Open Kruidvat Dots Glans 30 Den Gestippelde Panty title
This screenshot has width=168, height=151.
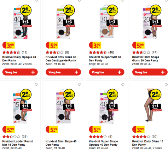(x=61, y=59)
